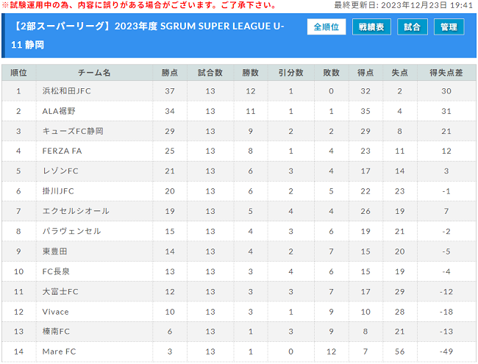Click the 順位 column header
Image resolution: width=478 pixels, height=364 pixels.
(x=18, y=73)
